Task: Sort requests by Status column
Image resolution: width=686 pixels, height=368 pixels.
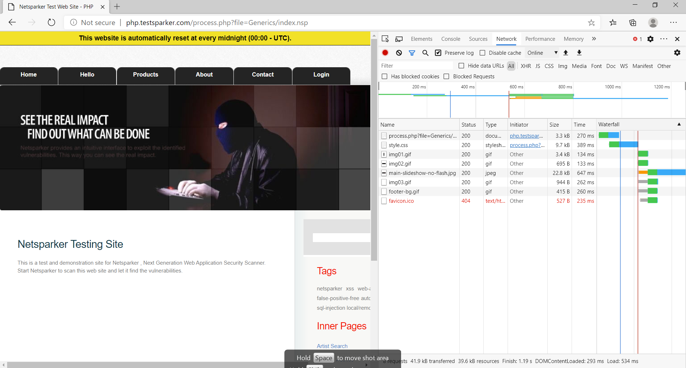Action: 471,125
